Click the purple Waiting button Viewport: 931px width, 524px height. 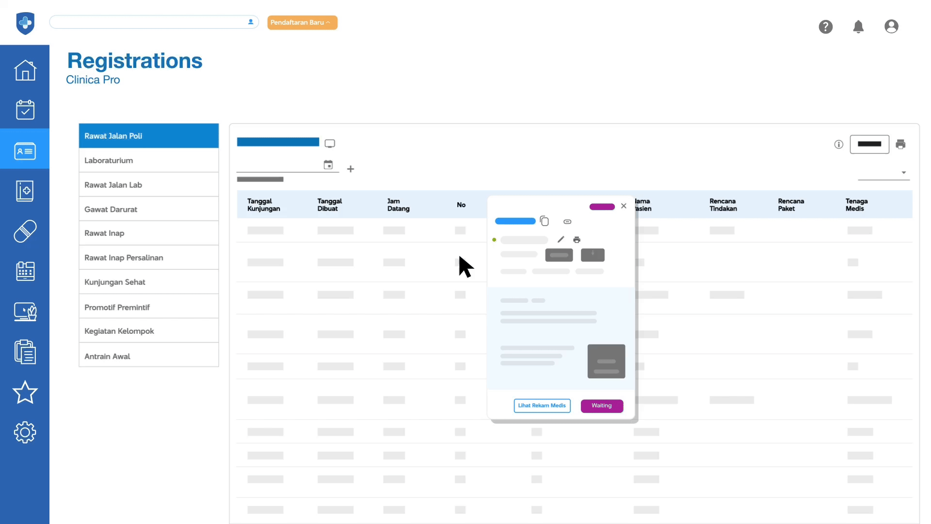601,406
